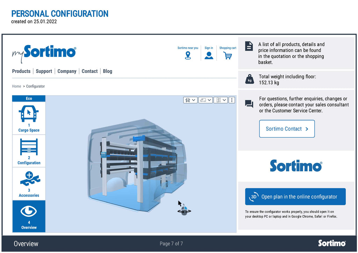358x253 pixels.
Task: Click the chat bubbles icon
Action: tap(249, 104)
